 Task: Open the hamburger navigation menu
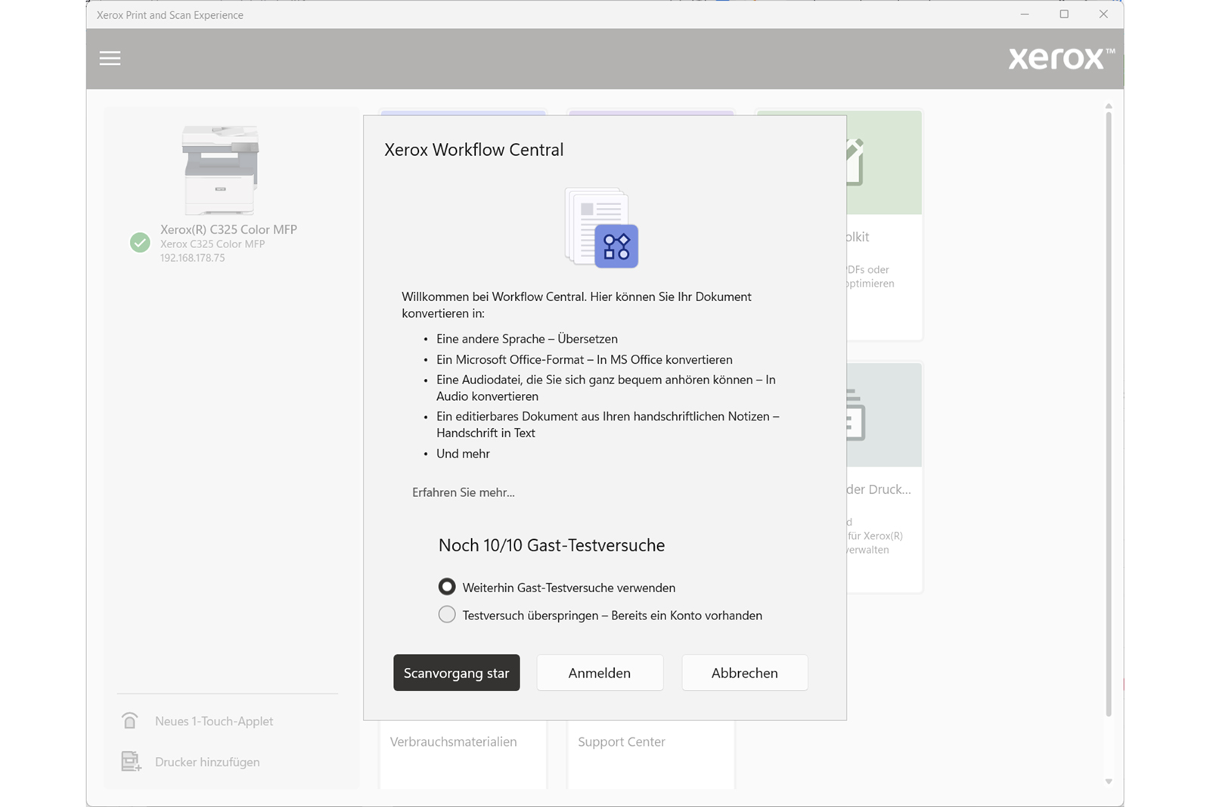pos(110,58)
